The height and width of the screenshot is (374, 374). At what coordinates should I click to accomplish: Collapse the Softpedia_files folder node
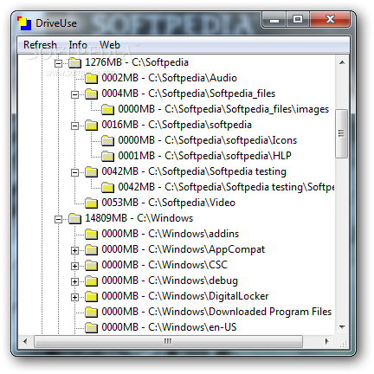click(74, 94)
